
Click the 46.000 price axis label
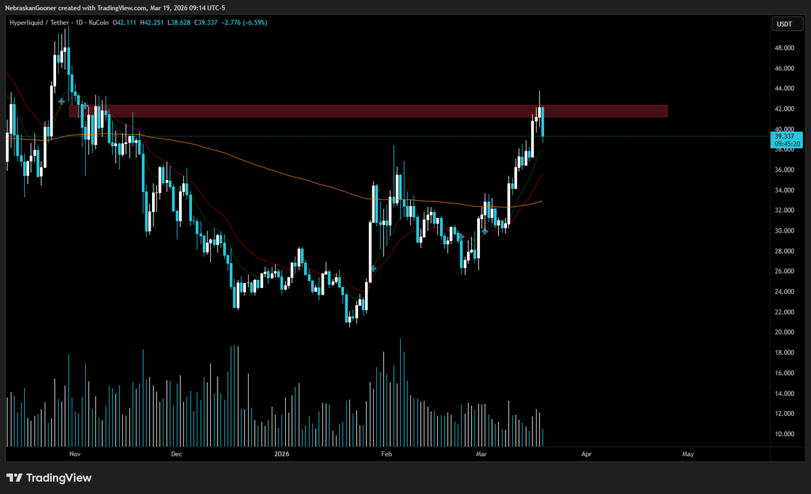tap(785, 68)
